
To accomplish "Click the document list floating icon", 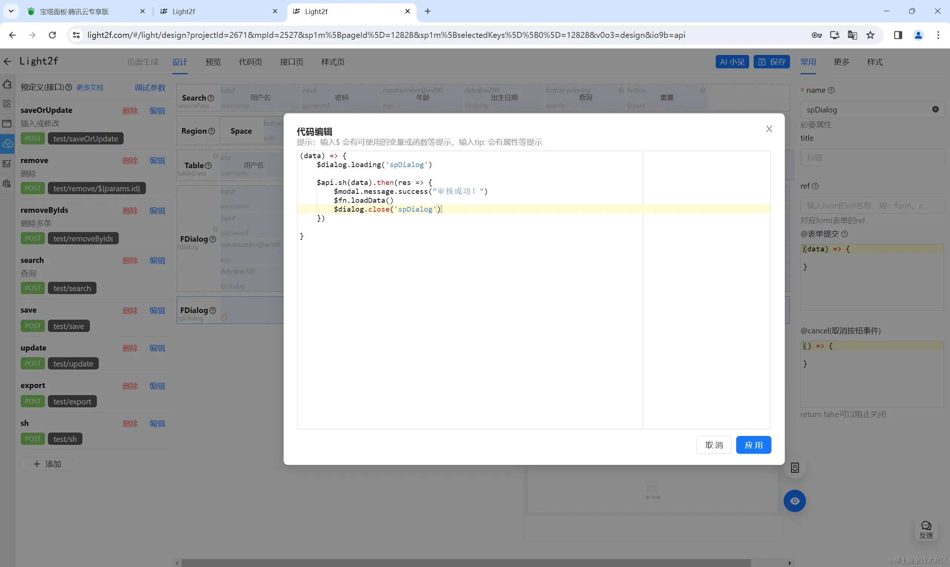I will (x=794, y=467).
